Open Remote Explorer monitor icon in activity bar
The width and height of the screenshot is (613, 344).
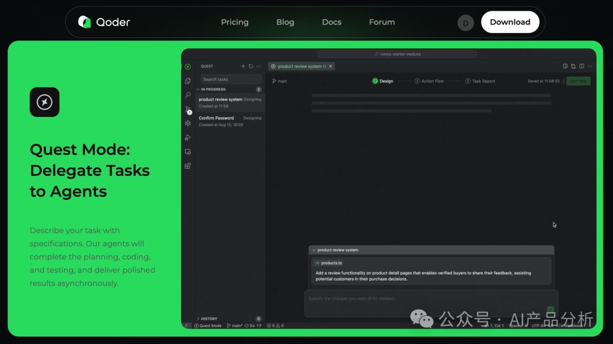pos(188,152)
